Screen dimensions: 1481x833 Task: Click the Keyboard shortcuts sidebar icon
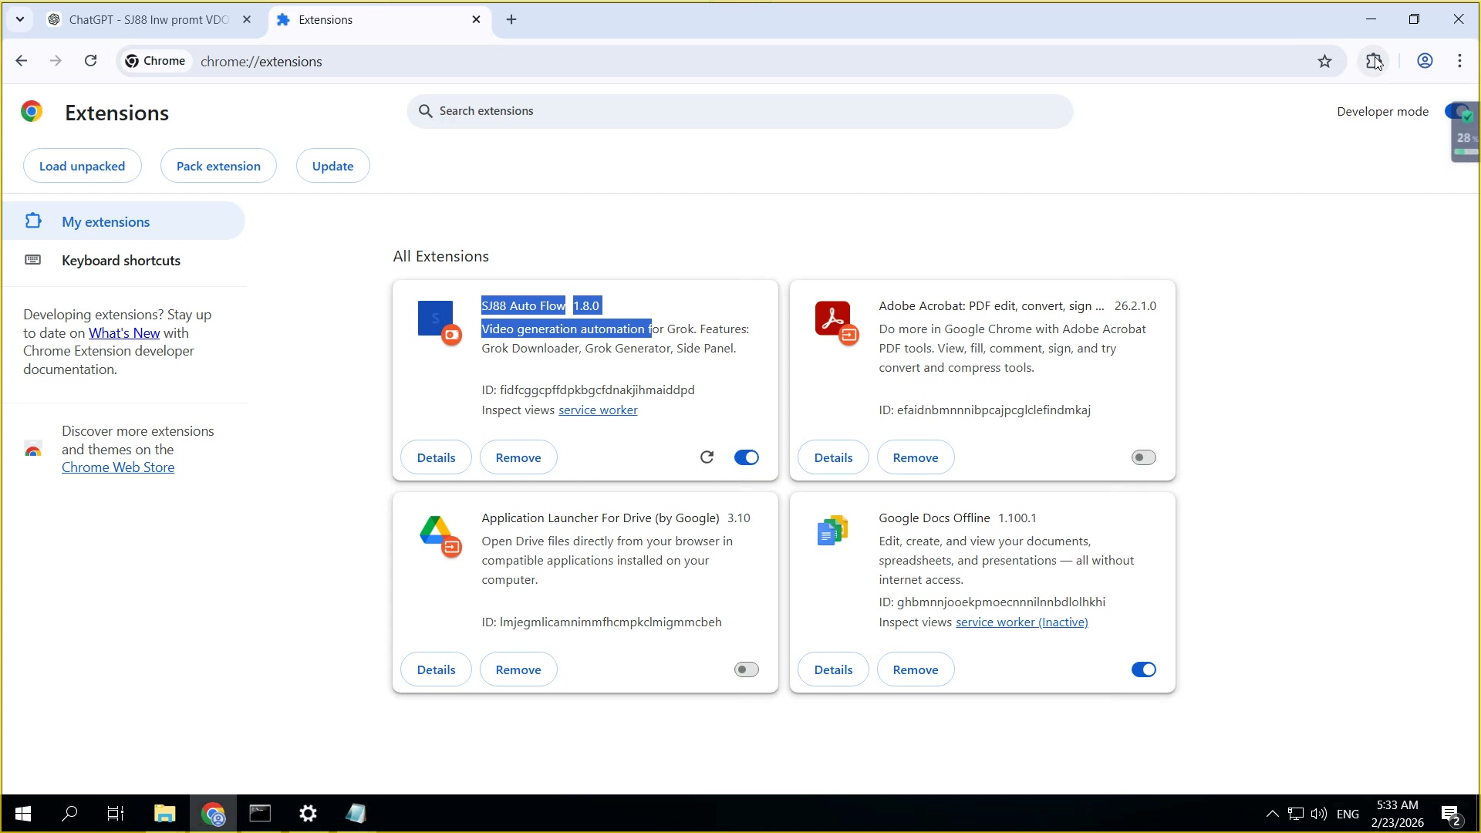coord(32,260)
